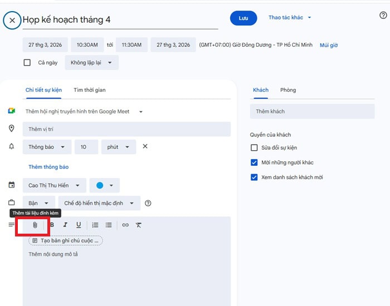
Task: Switch to the Tìm thời gian tab
Action: point(89,90)
